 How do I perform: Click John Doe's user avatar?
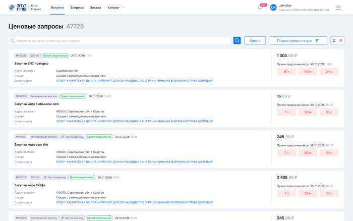273,8
